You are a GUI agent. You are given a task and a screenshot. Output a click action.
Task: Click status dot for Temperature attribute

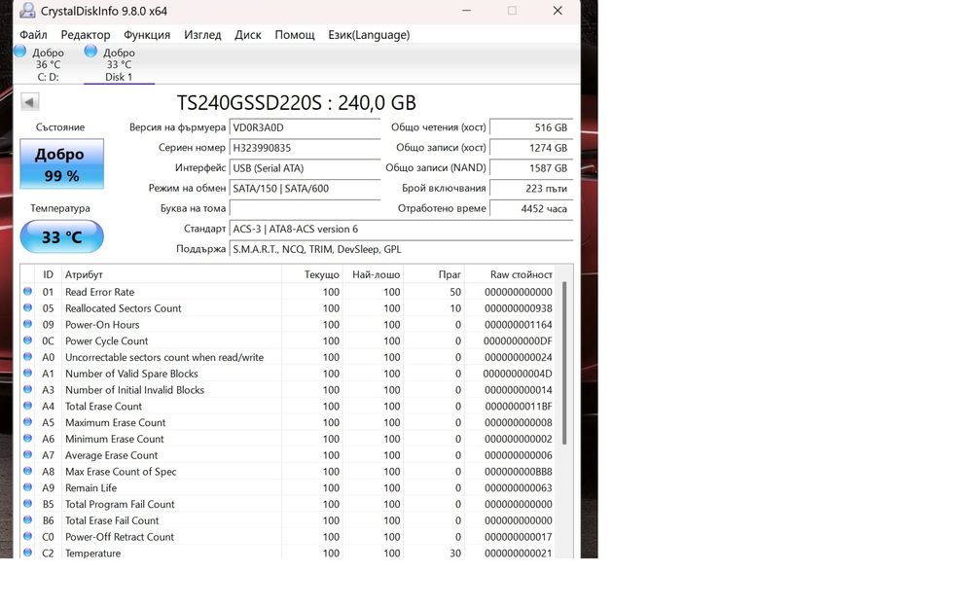(x=28, y=553)
